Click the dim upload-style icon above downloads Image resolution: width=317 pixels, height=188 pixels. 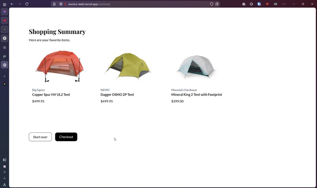[x=5, y=178]
